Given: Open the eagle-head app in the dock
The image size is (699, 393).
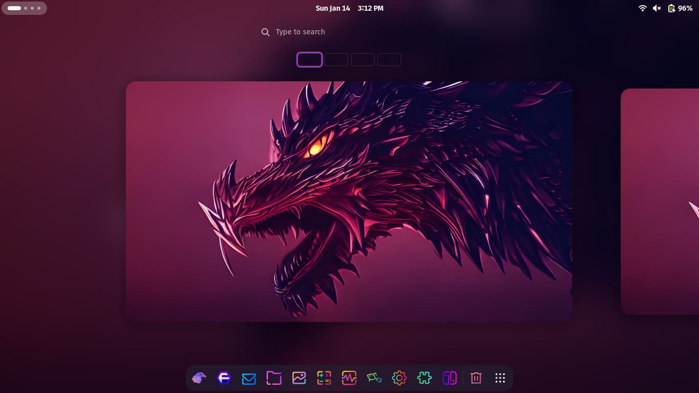Looking at the screenshot, I should (199, 378).
